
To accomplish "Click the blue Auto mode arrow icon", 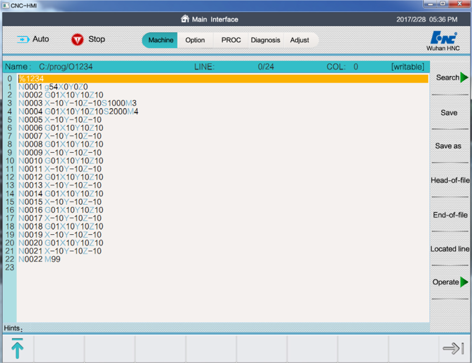I will pyautogui.click(x=23, y=39).
